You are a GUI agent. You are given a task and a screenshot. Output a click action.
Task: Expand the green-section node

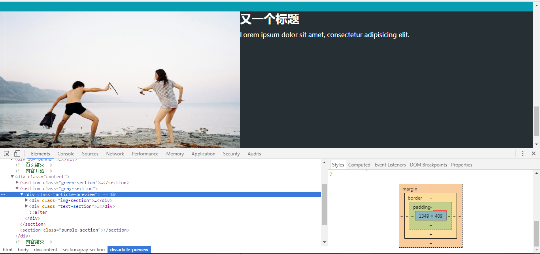[17, 183]
